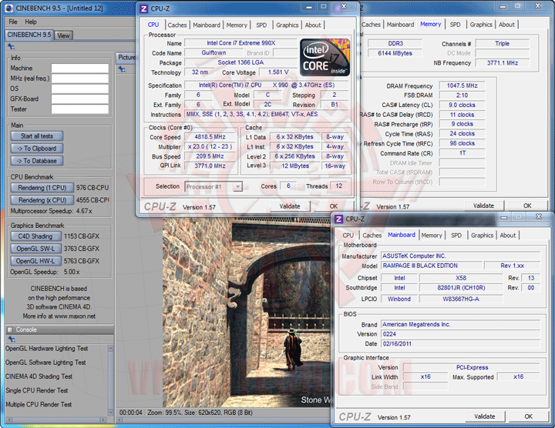Select 'Multiple CPU Render Test' console line
Viewport: 555px width, 428px height.
(39, 404)
